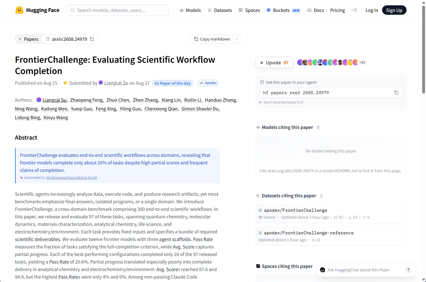This screenshot has width=426, height=282.
Task: Click the "Models citing this paper" heading
Action: pos(287,127)
